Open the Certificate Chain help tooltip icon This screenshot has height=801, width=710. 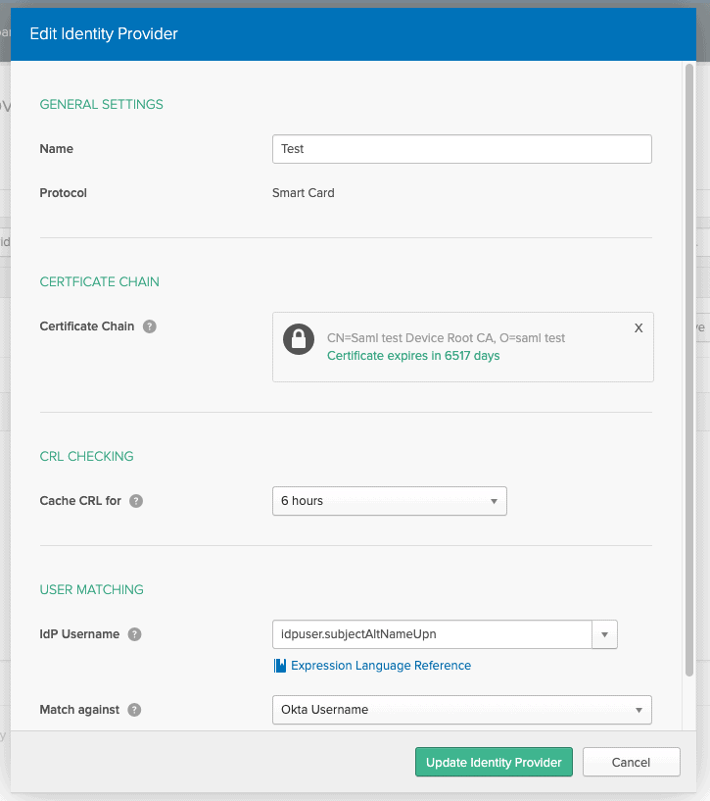tap(150, 326)
